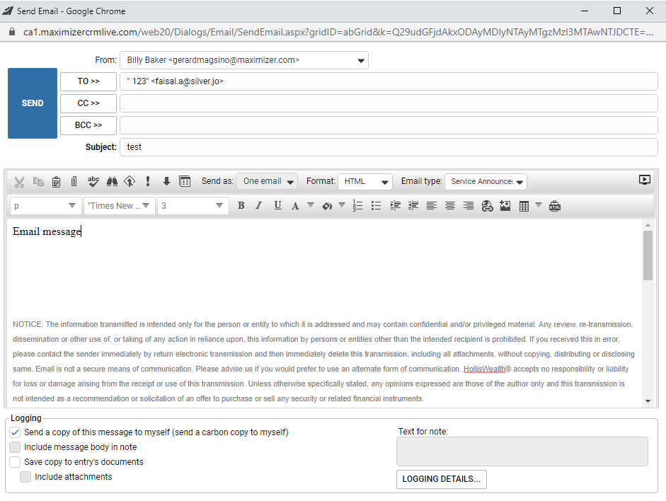Viewport: 666px width, 501px height.
Task: Click the highlight color paint icon
Action: click(327, 207)
